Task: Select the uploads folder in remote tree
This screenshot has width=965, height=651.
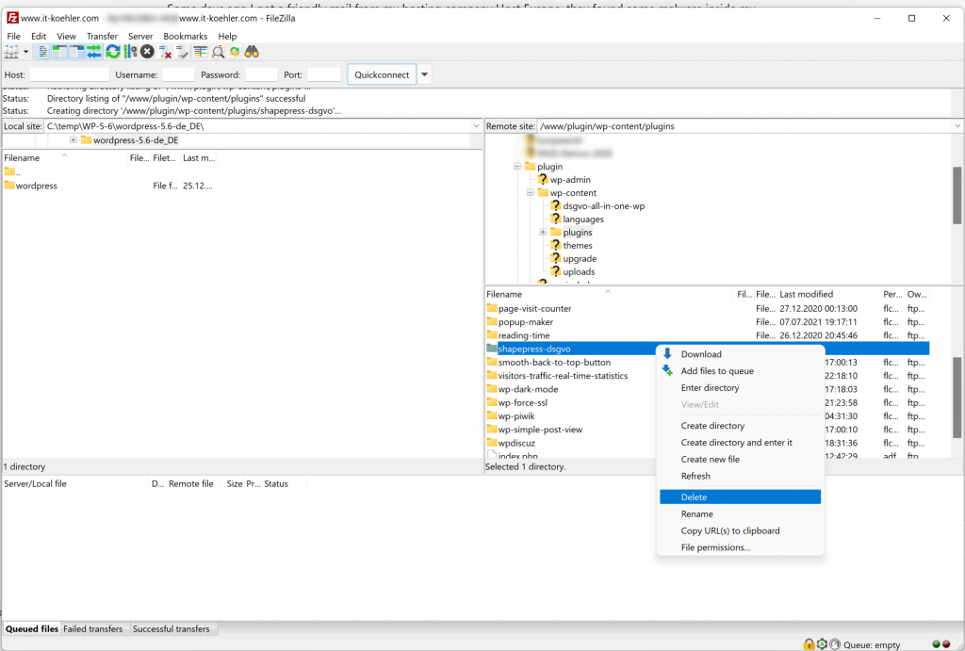Action: pyautogui.click(x=579, y=271)
